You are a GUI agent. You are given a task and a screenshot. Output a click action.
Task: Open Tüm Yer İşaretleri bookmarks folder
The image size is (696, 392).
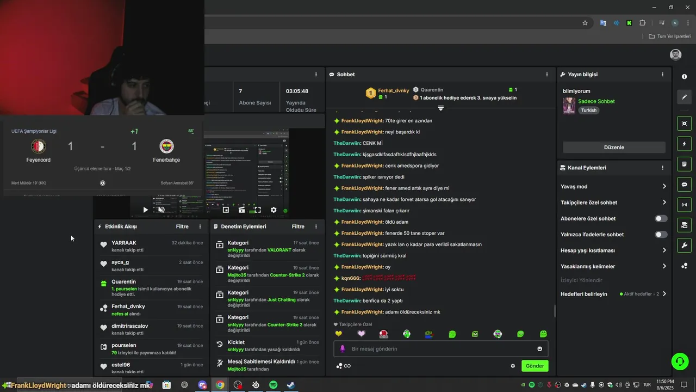pyautogui.click(x=670, y=36)
